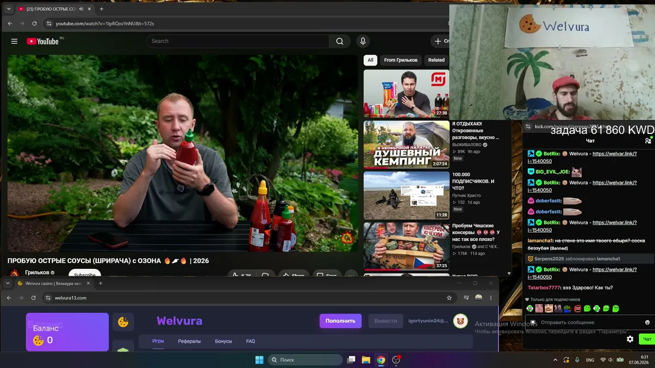This screenshot has width=655, height=368.
Task: Open the Грильков channel name link
Action: click(x=37, y=273)
